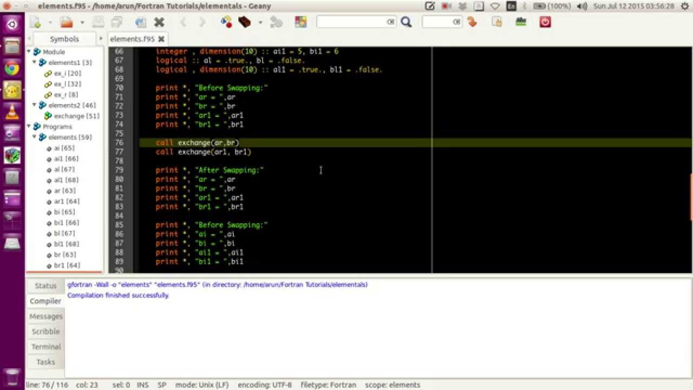Viewport: 693px width, 390px height.
Task: Click the magnifier Find icon
Action: 407,22
